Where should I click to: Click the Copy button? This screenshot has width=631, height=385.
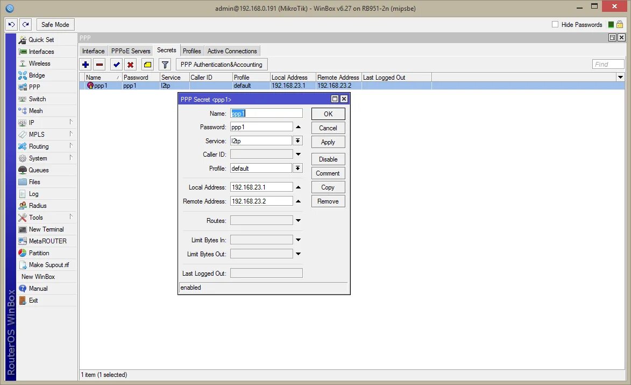point(328,187)
